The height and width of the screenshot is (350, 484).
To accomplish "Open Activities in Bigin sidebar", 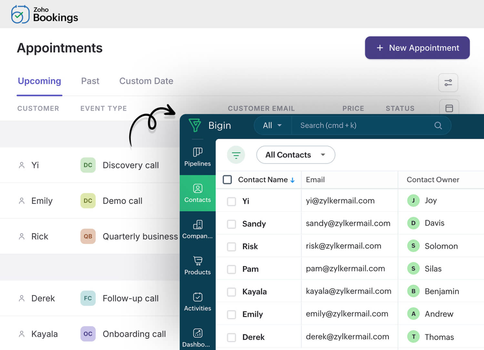I will (x=197, y=302).
